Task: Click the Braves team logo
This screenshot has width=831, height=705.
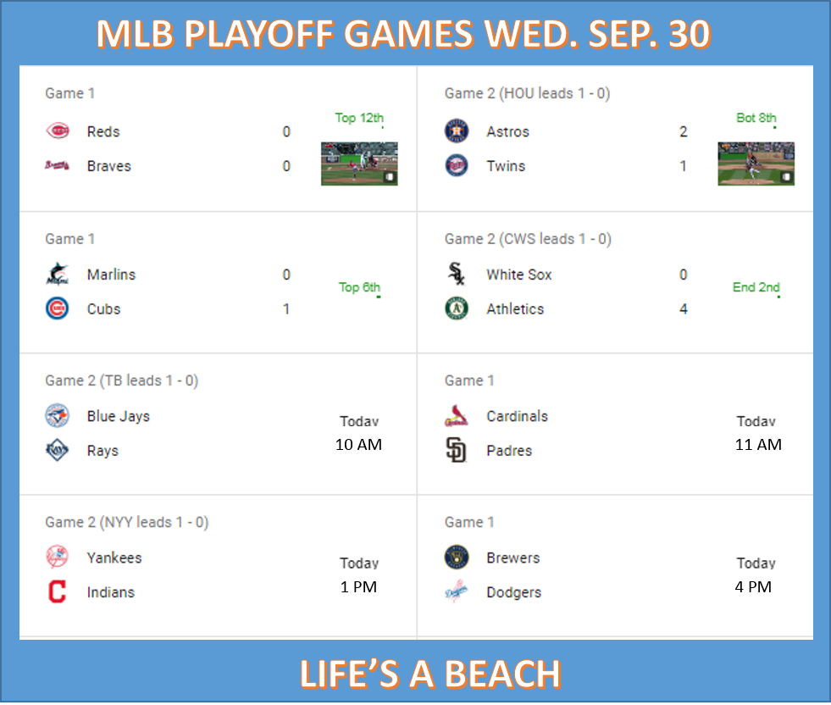Action: (58, 166)
